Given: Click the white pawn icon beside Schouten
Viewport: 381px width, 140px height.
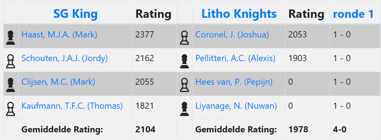Looking at the screenshot, I should point(11,61).
